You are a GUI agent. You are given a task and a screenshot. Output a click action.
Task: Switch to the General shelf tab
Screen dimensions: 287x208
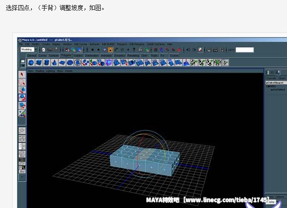click(x=31, y=55)
